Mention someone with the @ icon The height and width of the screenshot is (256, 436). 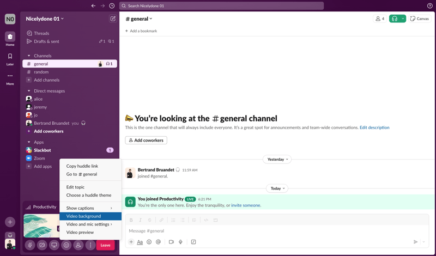(158, 242)
